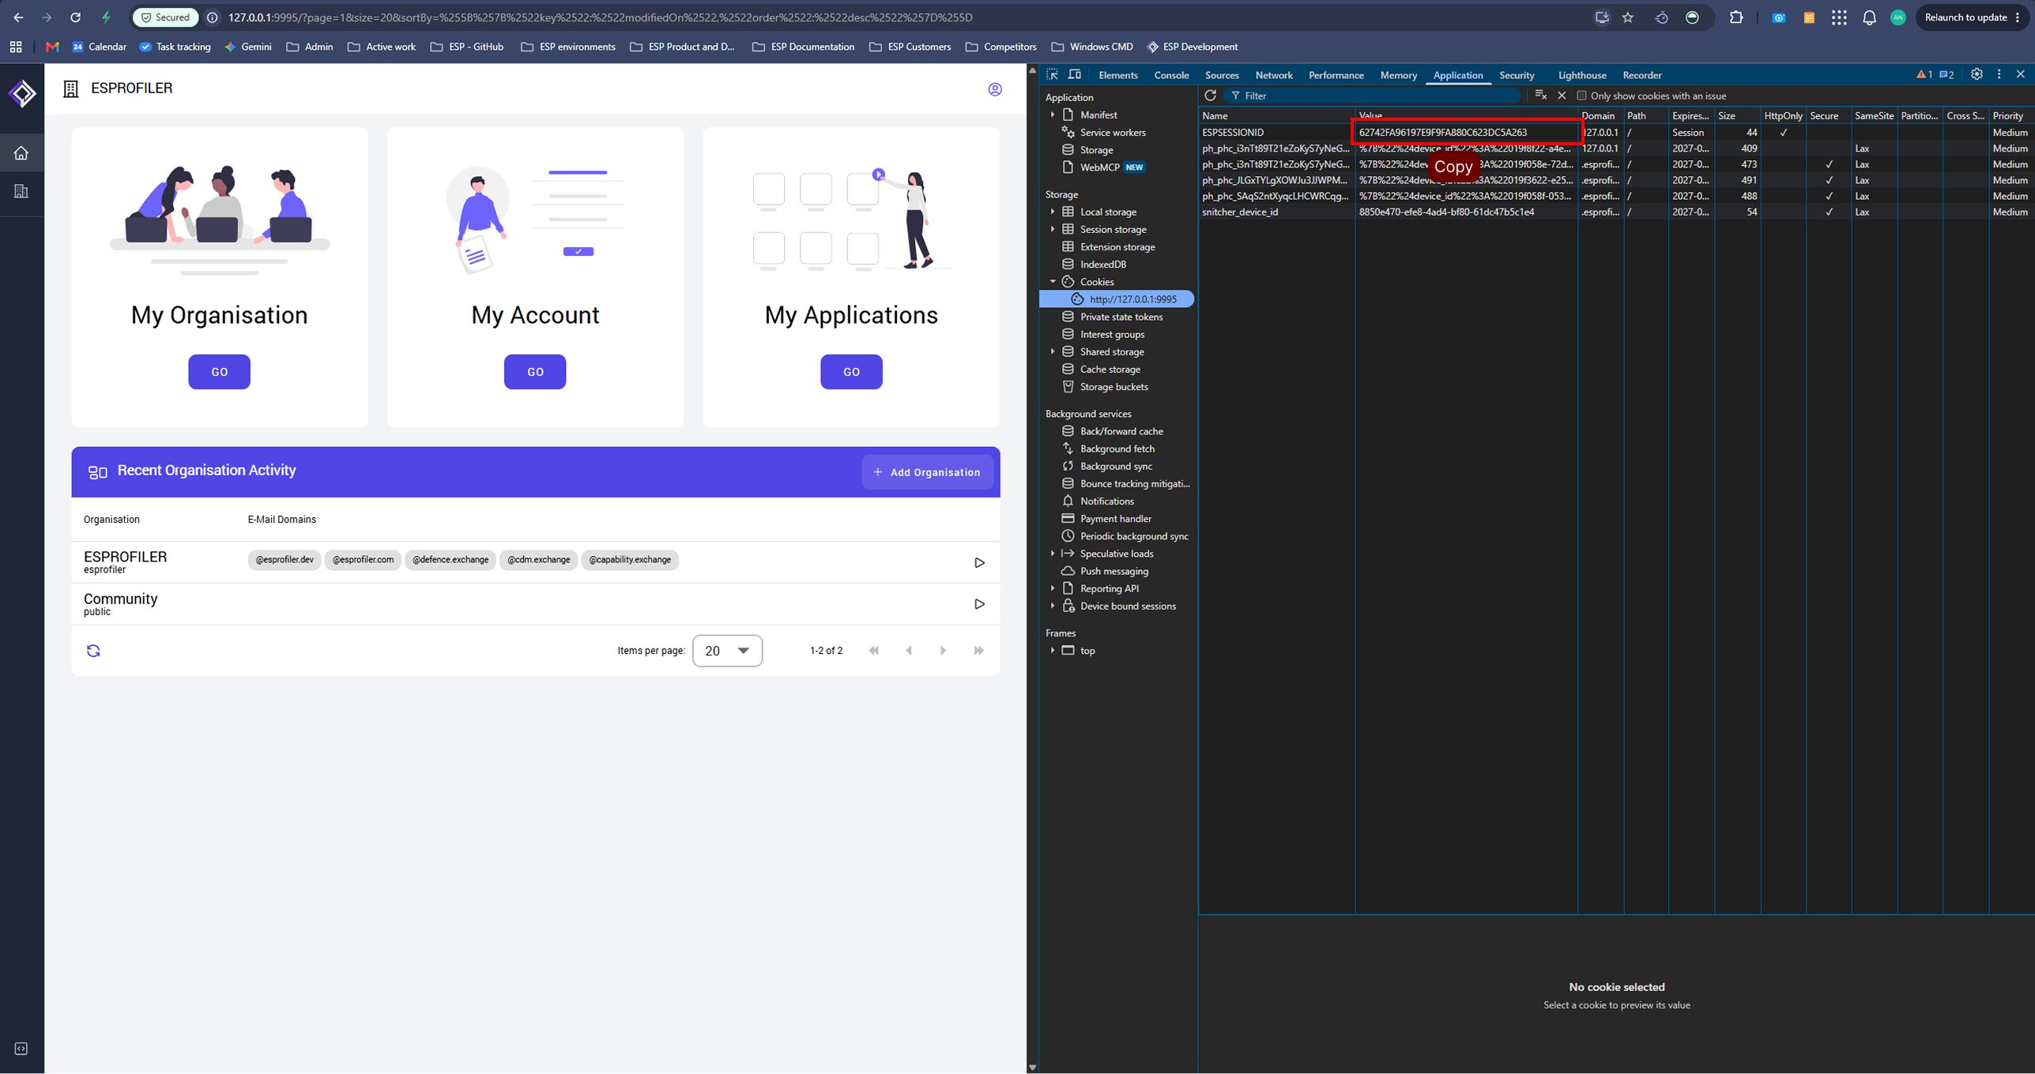This screenshot has width=2035, height=1074.
Task: Switch to the Elements tab
Action: [1118, 75]
